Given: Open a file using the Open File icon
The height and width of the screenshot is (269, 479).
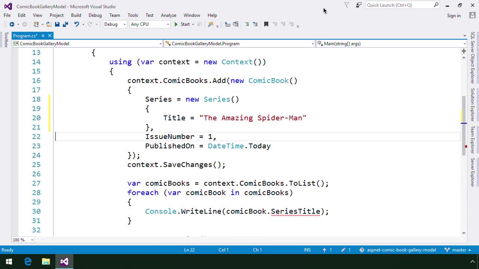Looking at the screenshot, I should 49,24.
